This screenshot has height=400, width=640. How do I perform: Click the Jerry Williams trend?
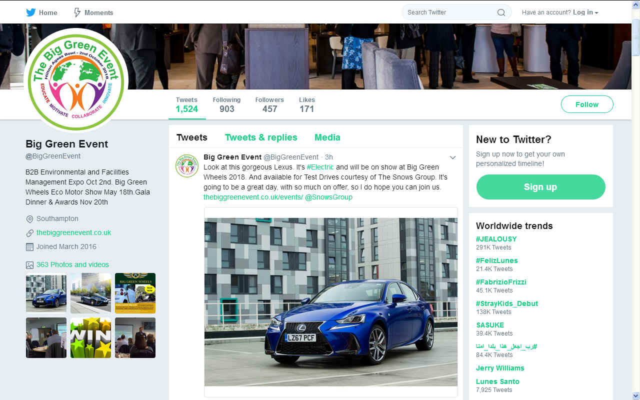pos(500,368)
